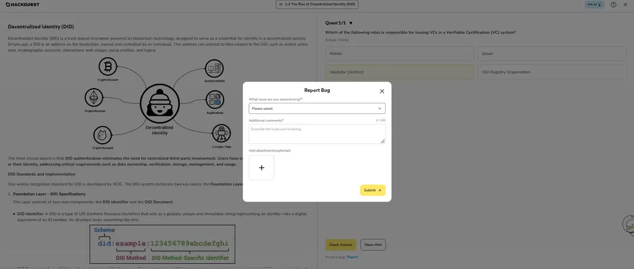Open the help question mark icon

[613, 5]
